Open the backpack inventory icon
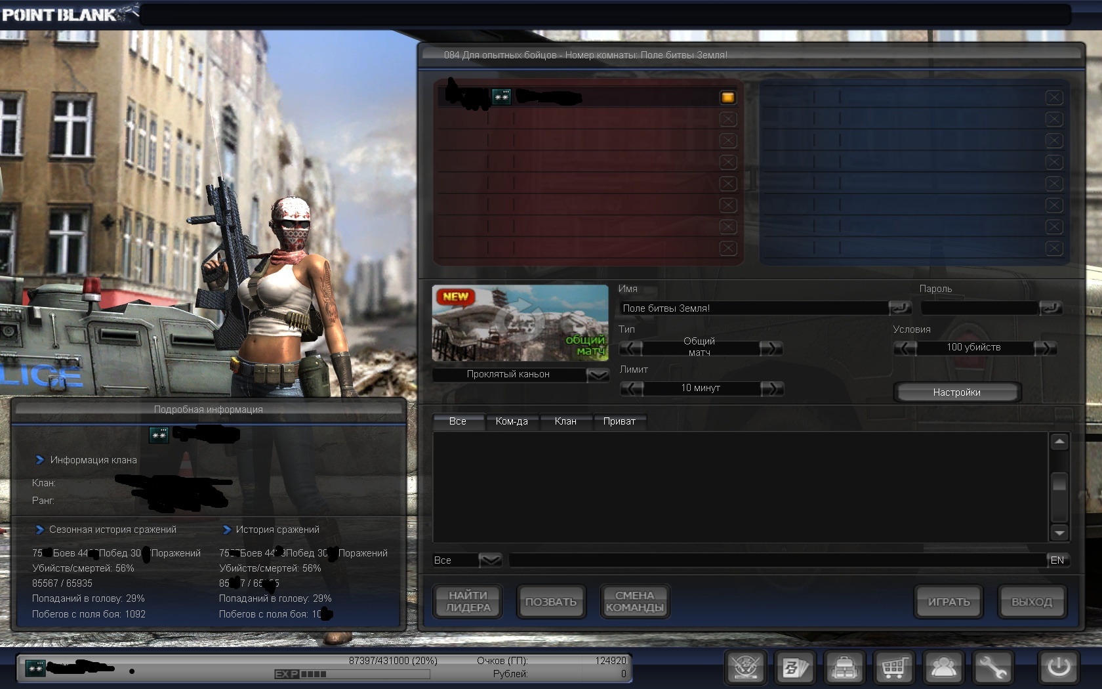This screenshot has height=689, width=1102. pos(845,668)
